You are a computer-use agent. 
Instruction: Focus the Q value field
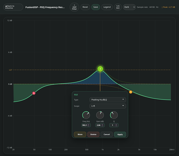(x=114, y=125)
